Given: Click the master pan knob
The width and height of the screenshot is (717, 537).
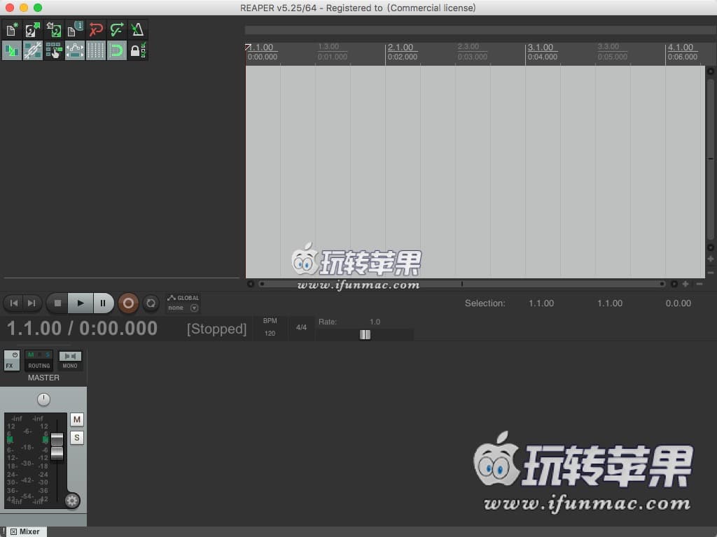Looking at the screenshot, I should (x=43, y=399).
